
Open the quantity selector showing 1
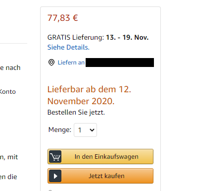pyautogui.click(x=85, y=130)
